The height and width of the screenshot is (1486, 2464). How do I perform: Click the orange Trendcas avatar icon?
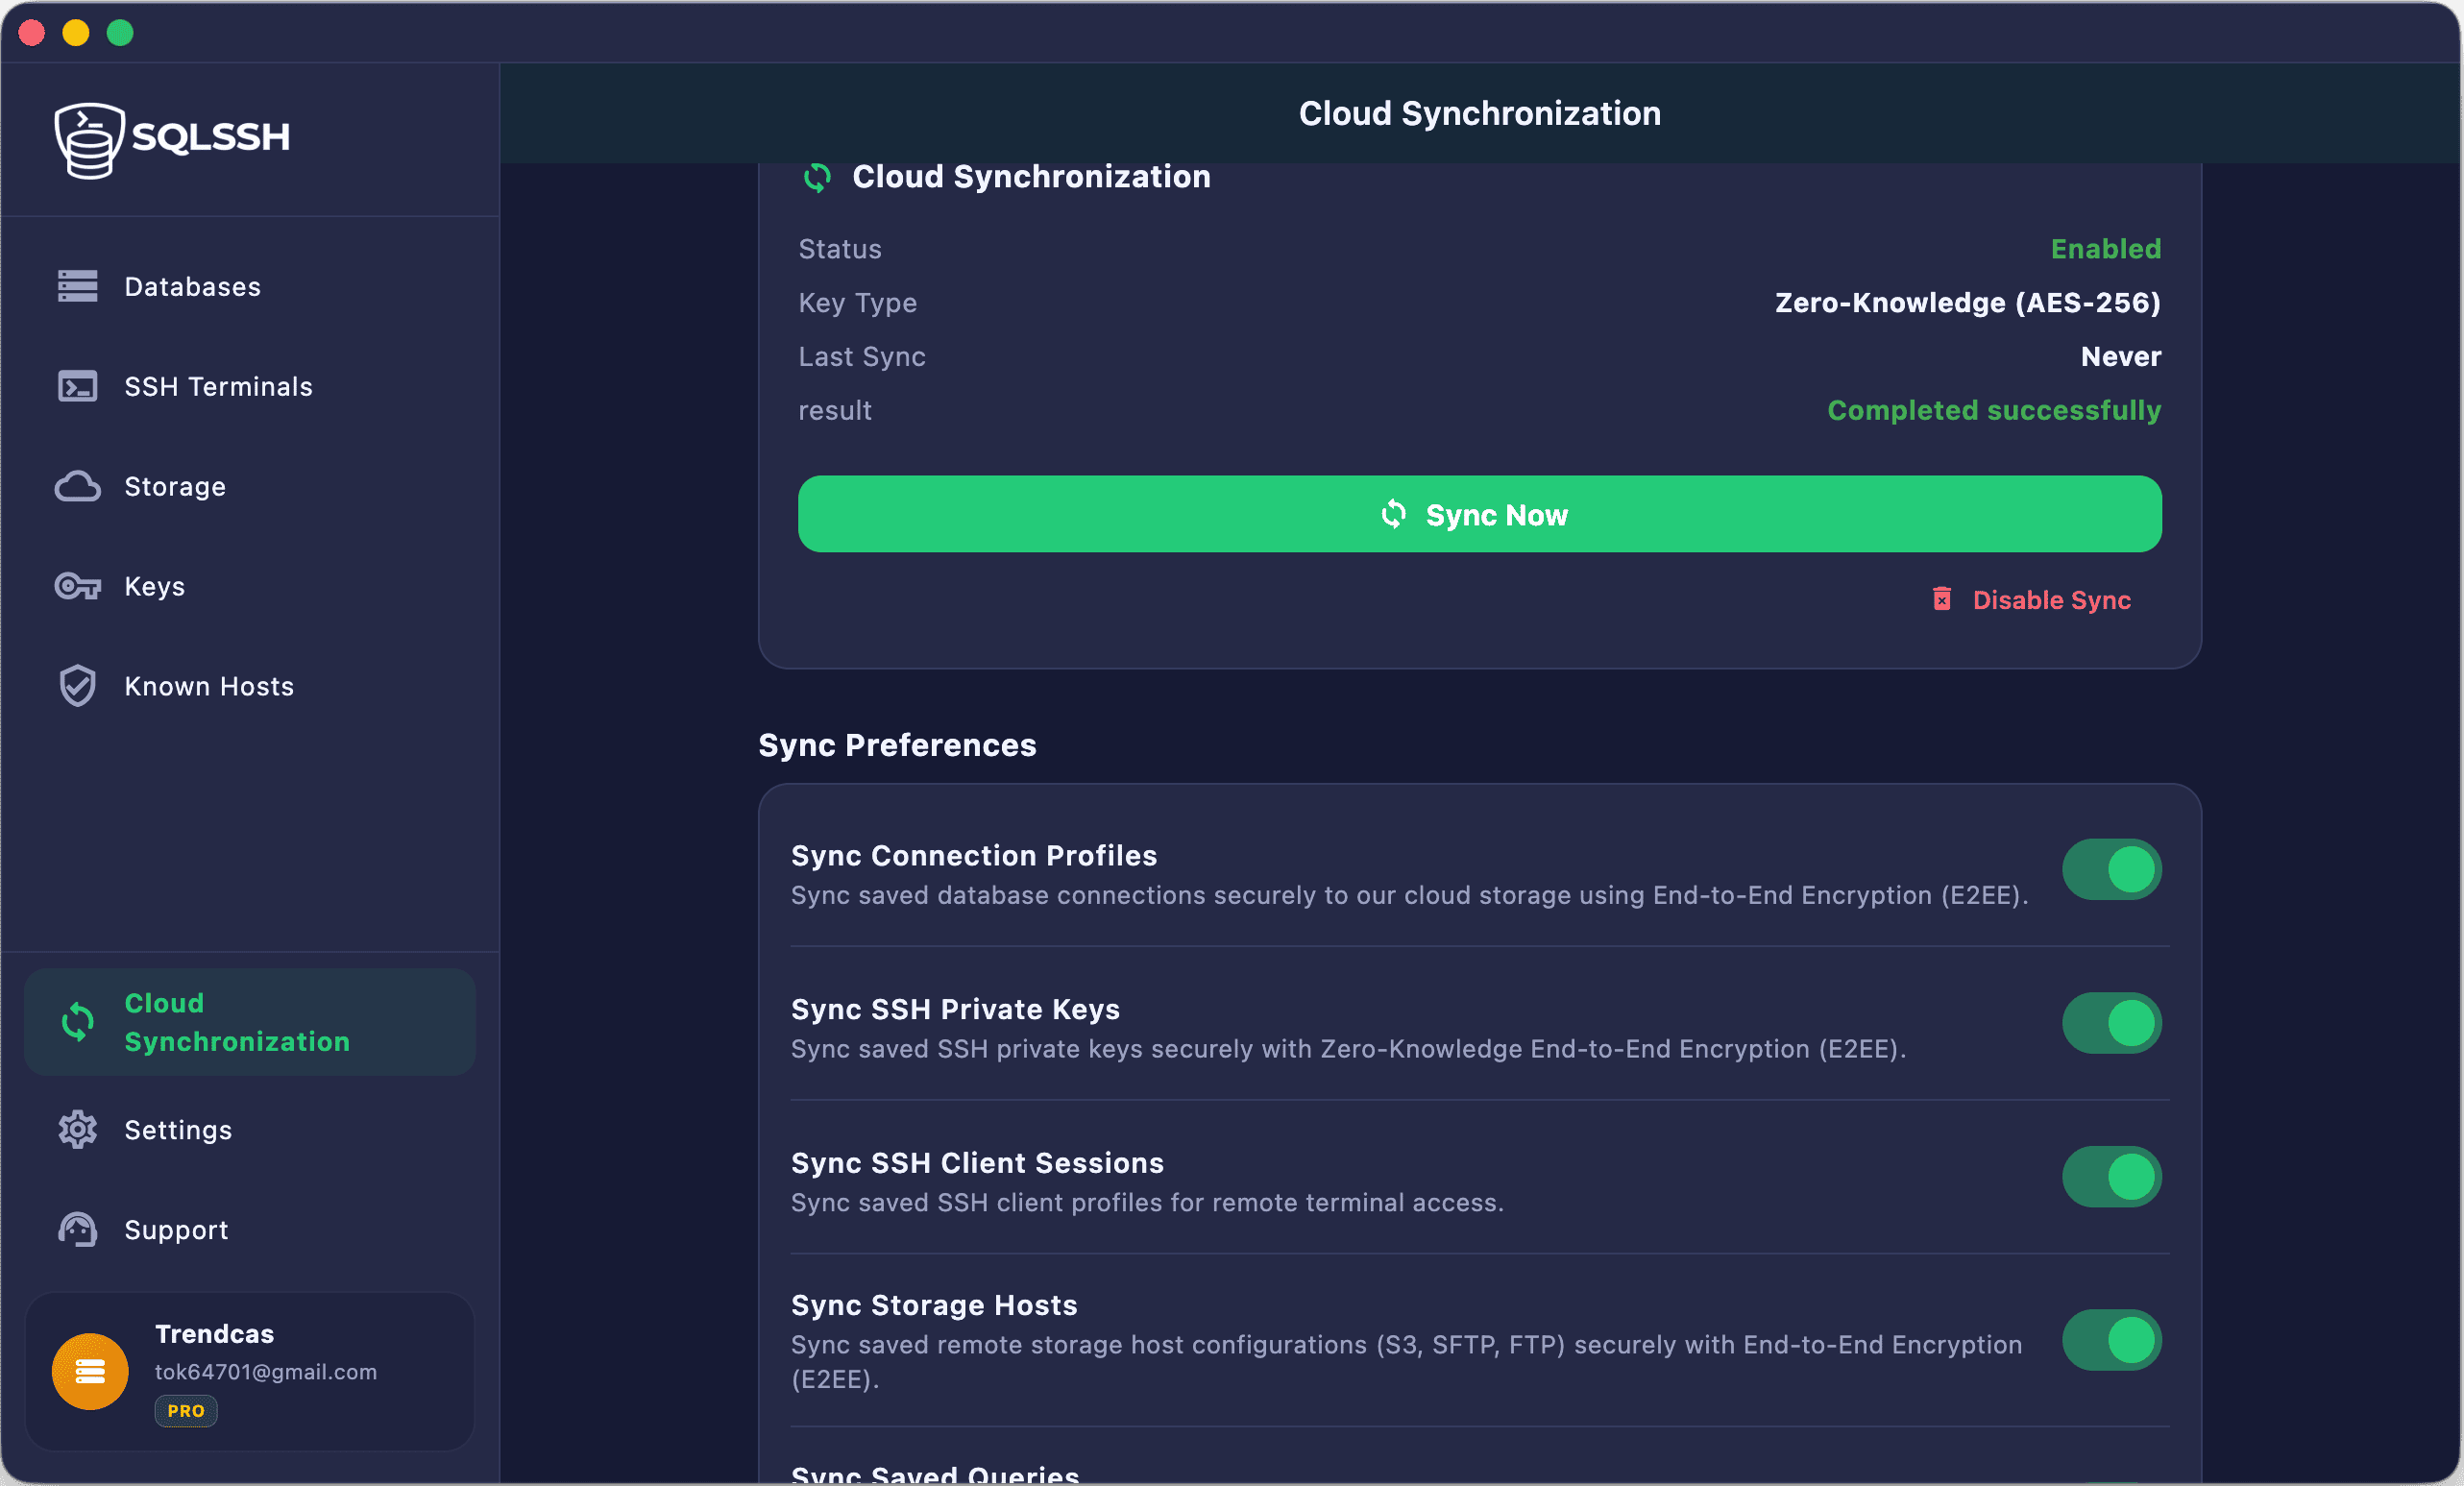point(90,1371)
